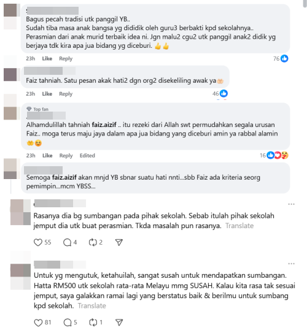Repost the 'Rasanya dia bg sumbangan' post
307x333 pixels.
click(93, 242)
